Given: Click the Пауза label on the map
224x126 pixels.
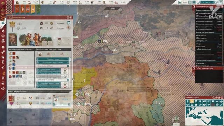Looking at the screenshot, I should 112,8.
